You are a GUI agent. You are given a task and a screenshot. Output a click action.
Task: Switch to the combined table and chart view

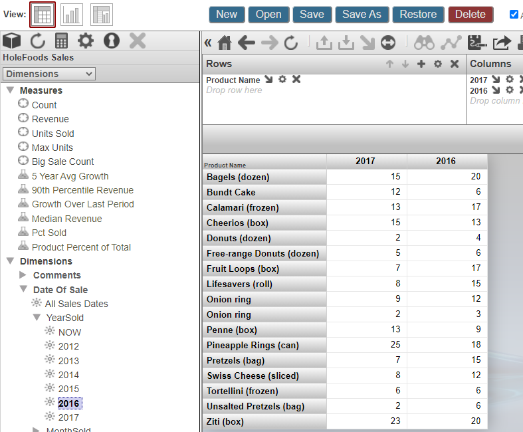102,15
